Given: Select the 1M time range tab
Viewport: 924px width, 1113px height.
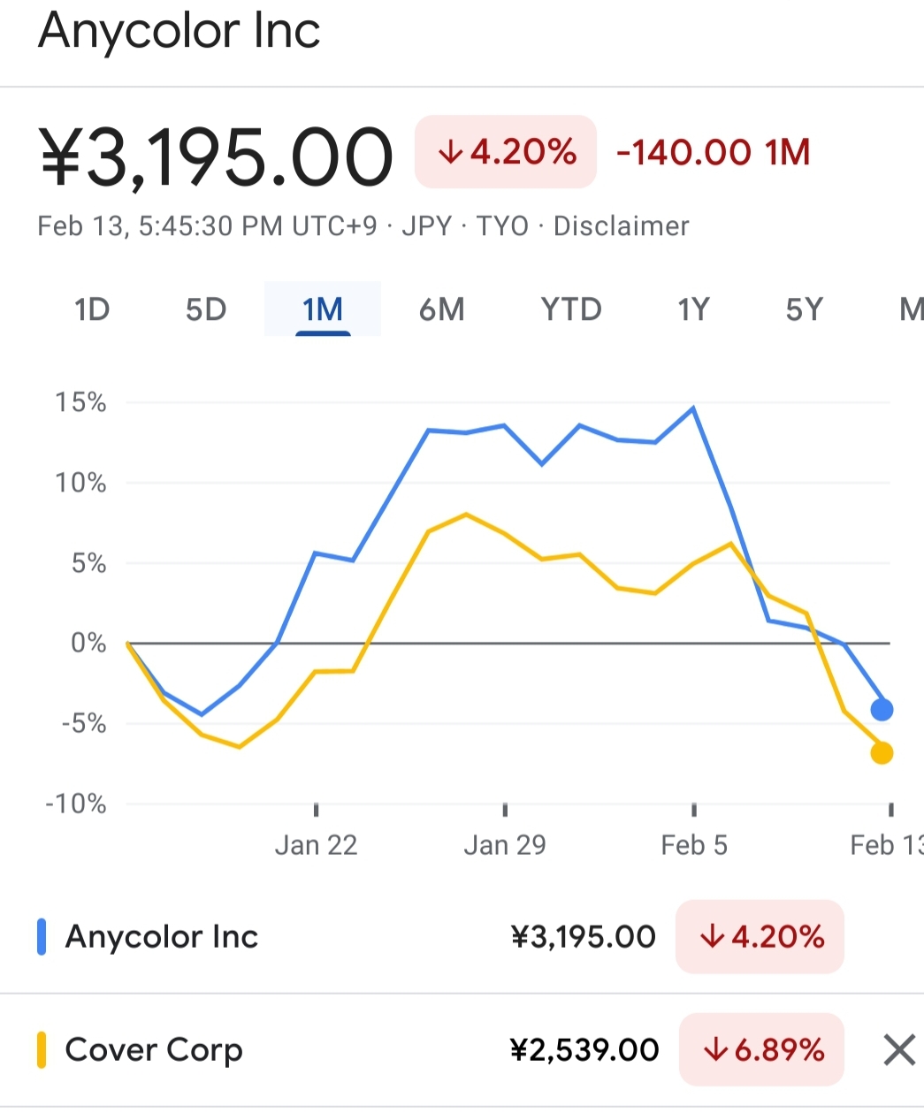Looking at the screenshot, I should (x=323, y=309).
